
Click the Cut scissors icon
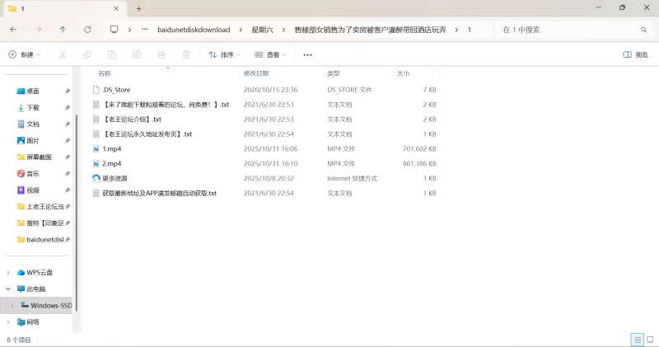click(x=63, y=54)
